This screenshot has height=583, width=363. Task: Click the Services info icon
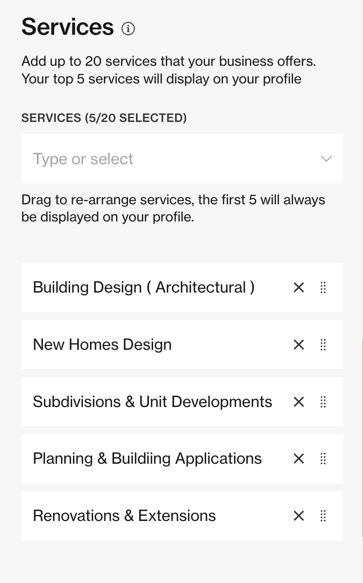[x=128, y=28]
